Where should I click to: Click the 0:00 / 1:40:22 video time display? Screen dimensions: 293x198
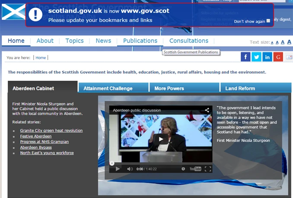click(146, 169)
